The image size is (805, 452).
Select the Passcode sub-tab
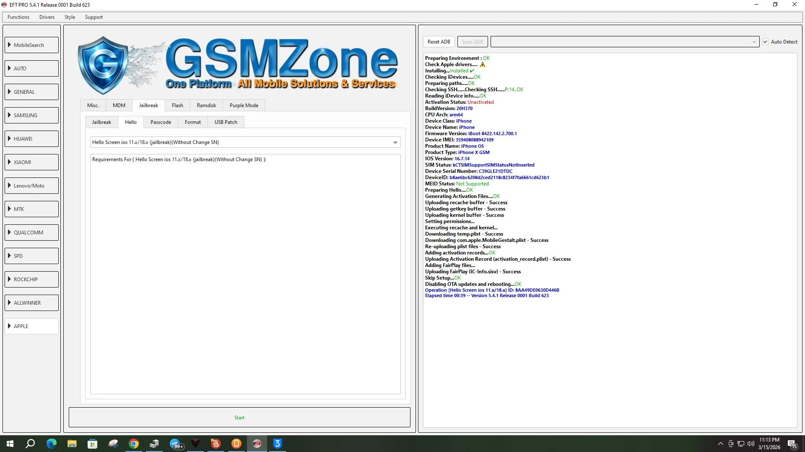(x=161, y=122)
